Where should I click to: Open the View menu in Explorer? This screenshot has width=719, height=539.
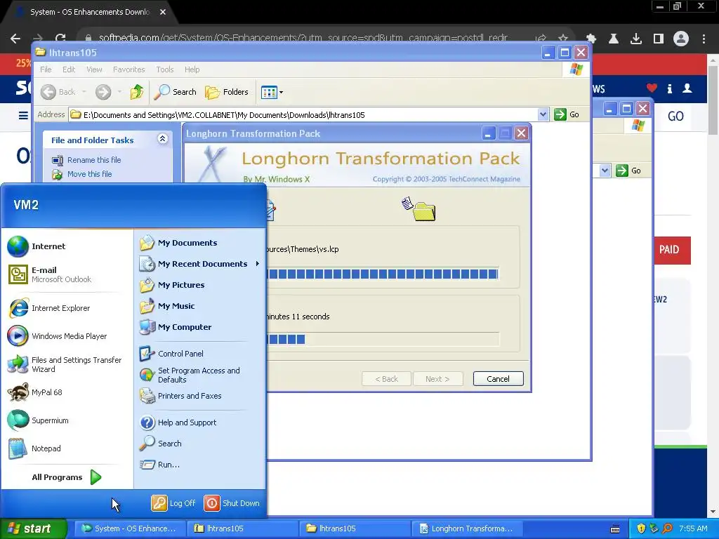[94, 69]
